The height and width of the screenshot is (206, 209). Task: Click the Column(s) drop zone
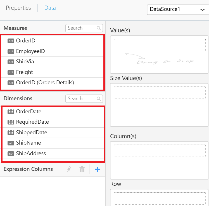pos(160,151)
